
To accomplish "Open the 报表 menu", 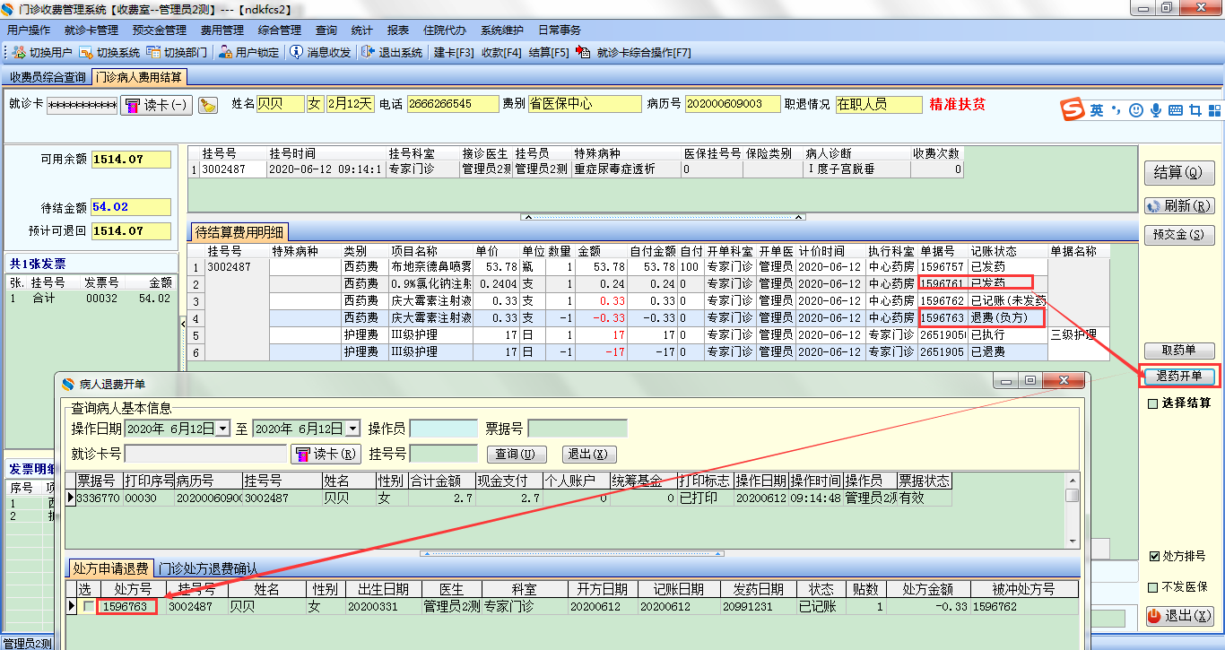I will [x=398, y=30].
